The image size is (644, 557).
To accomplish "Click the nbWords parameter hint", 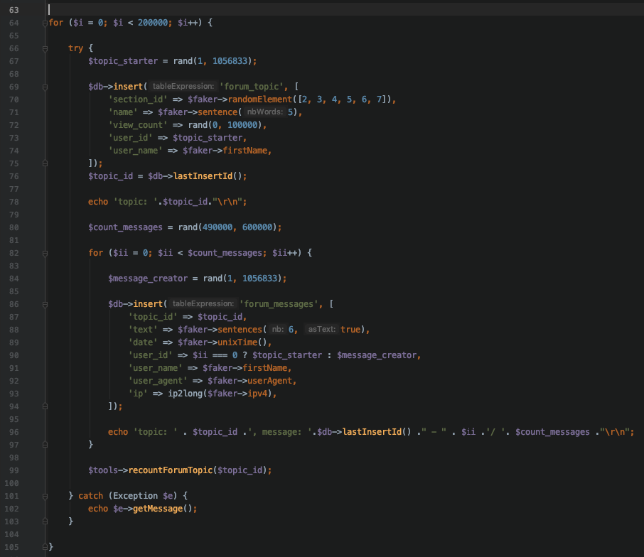I will pyautogui.click(x=265, y=112).
